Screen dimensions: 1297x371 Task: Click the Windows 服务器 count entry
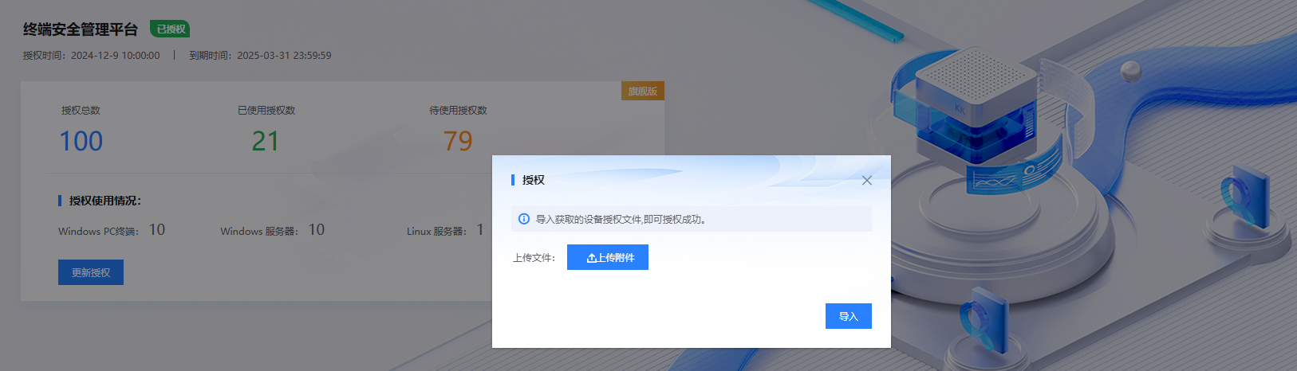[272, 230]
